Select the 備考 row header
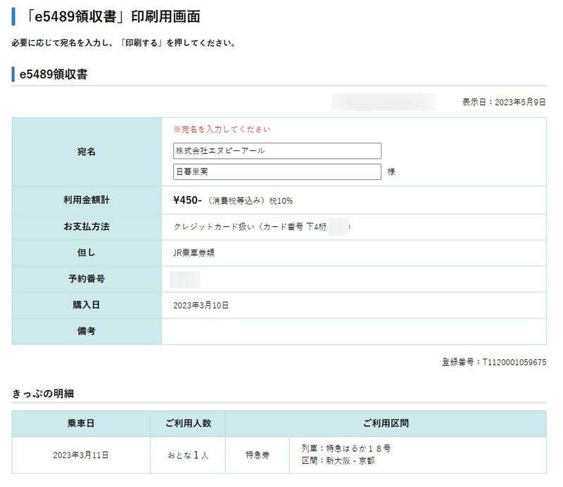 [x=87, y=332]
